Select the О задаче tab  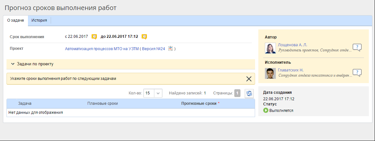(x=16, y=20)
